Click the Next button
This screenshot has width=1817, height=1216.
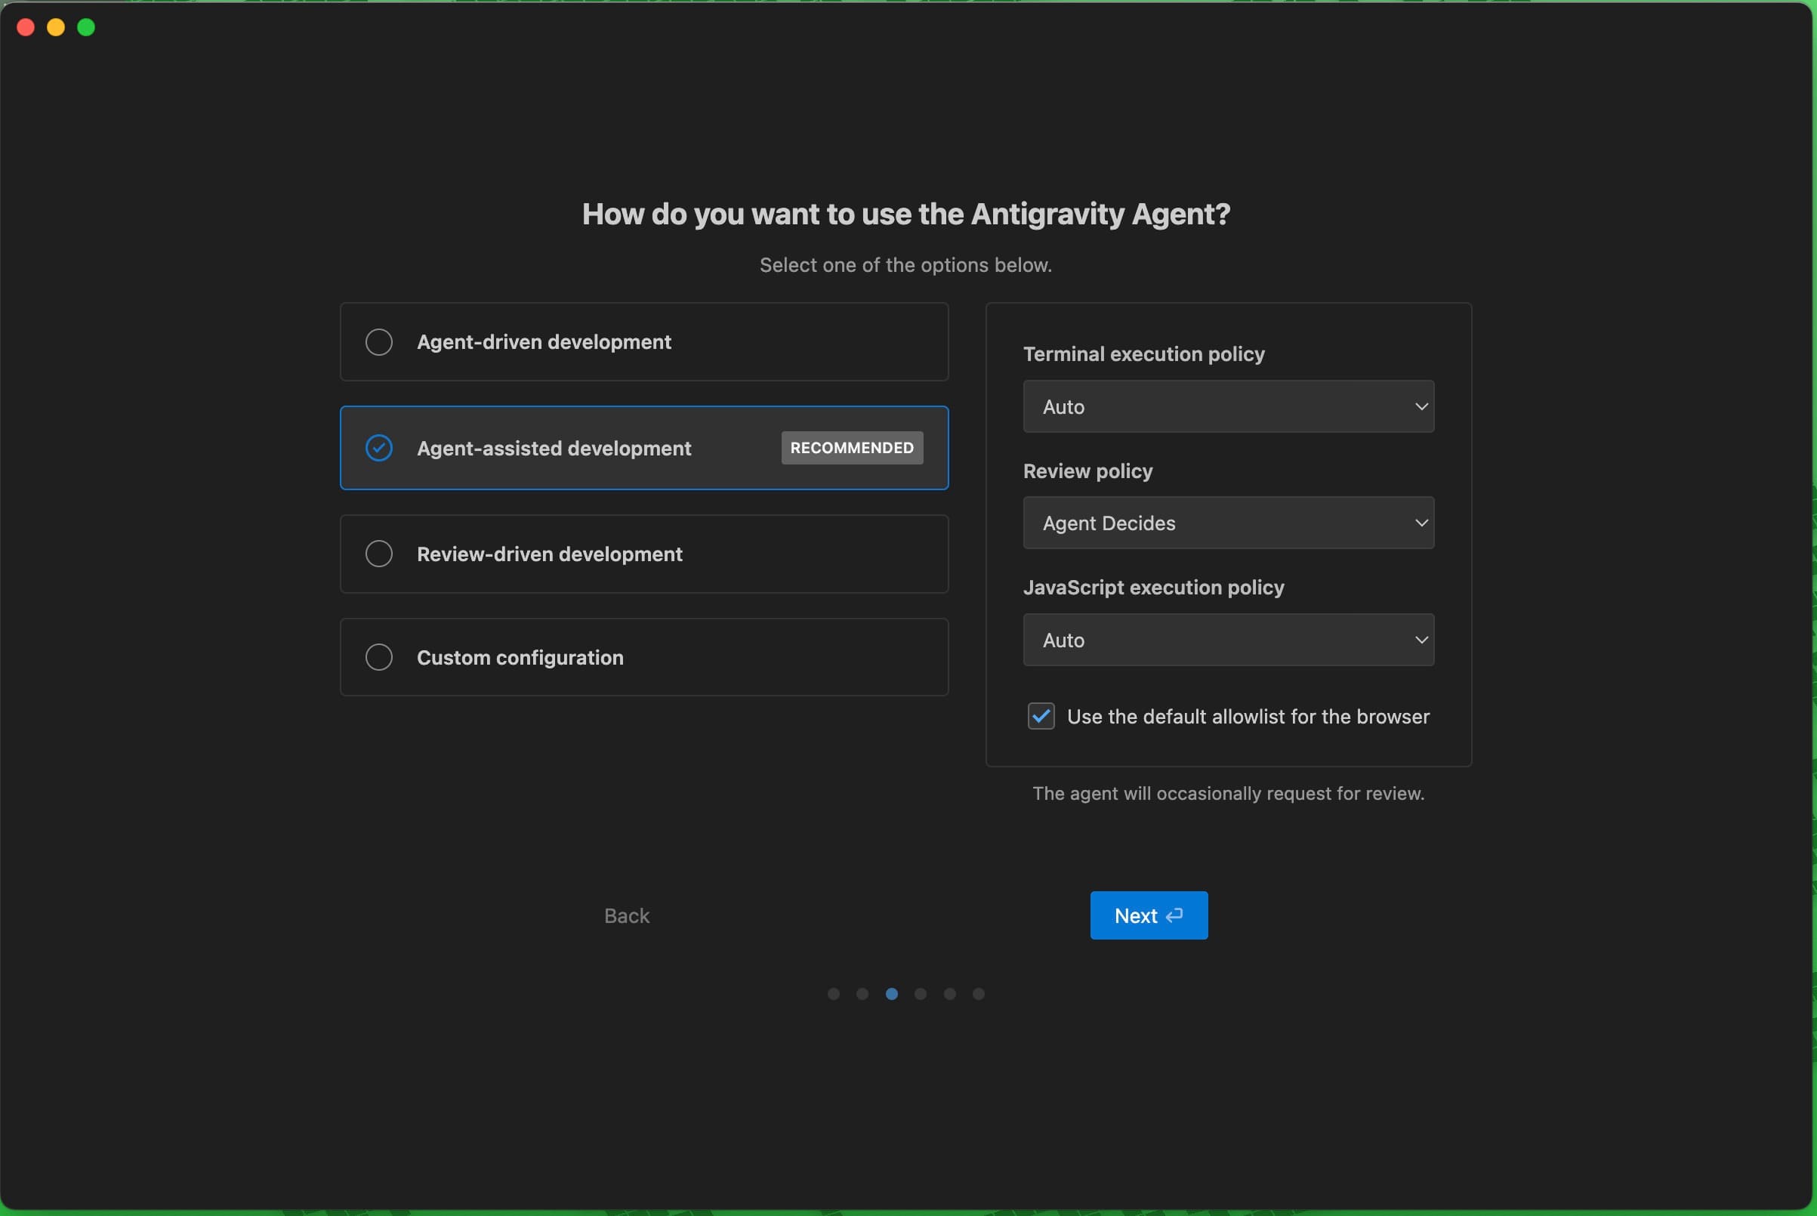coord(1148,915)
